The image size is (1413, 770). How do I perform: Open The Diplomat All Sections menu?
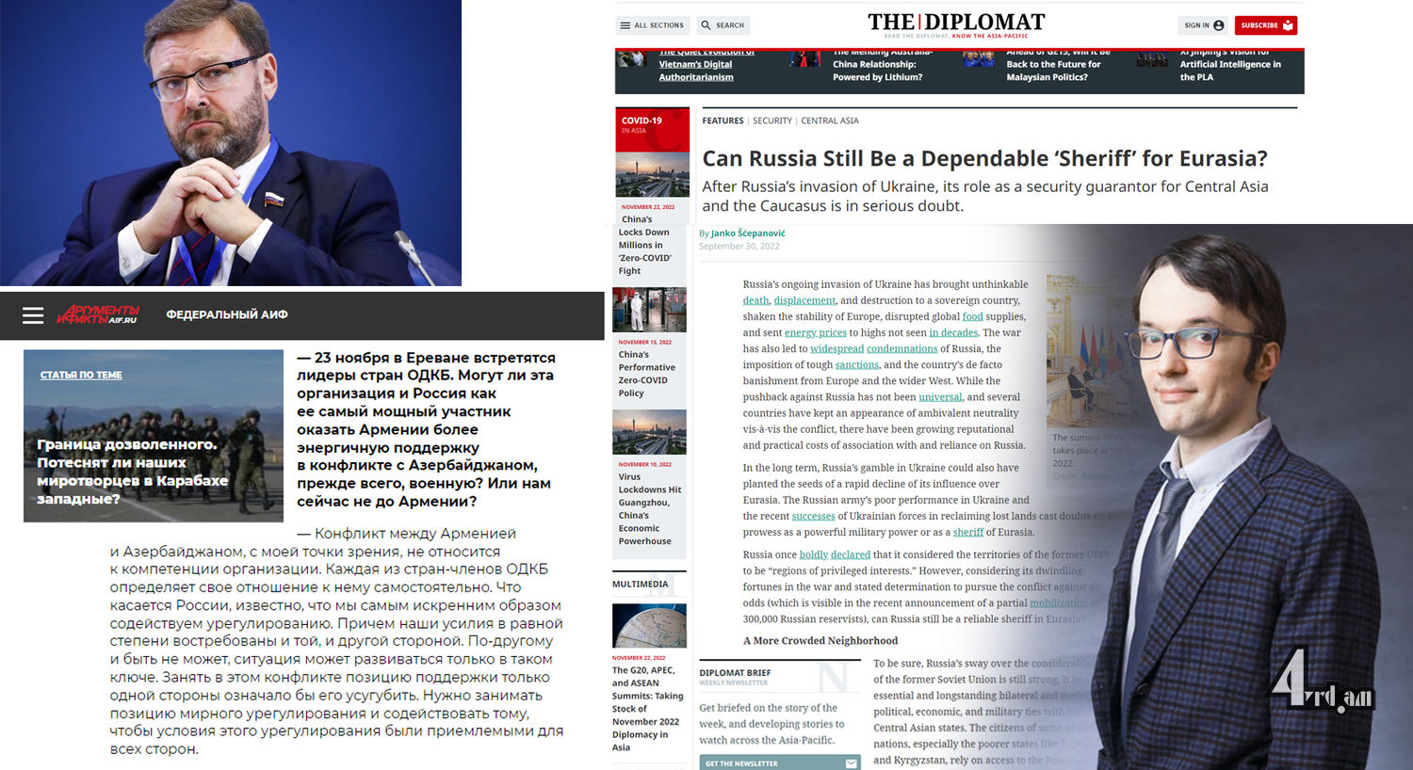click(x=653, y=25)
